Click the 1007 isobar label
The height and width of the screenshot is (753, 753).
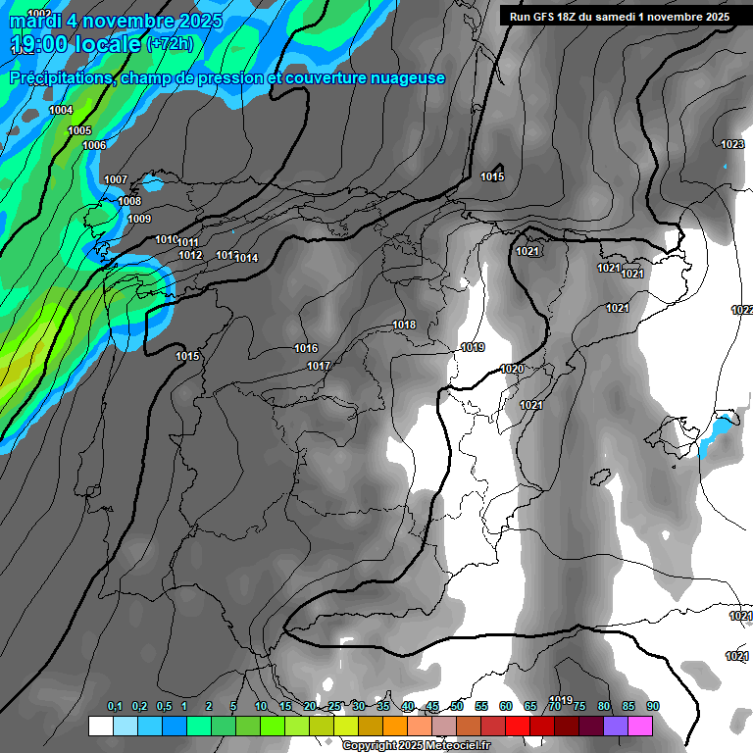[x=116, y=179]
